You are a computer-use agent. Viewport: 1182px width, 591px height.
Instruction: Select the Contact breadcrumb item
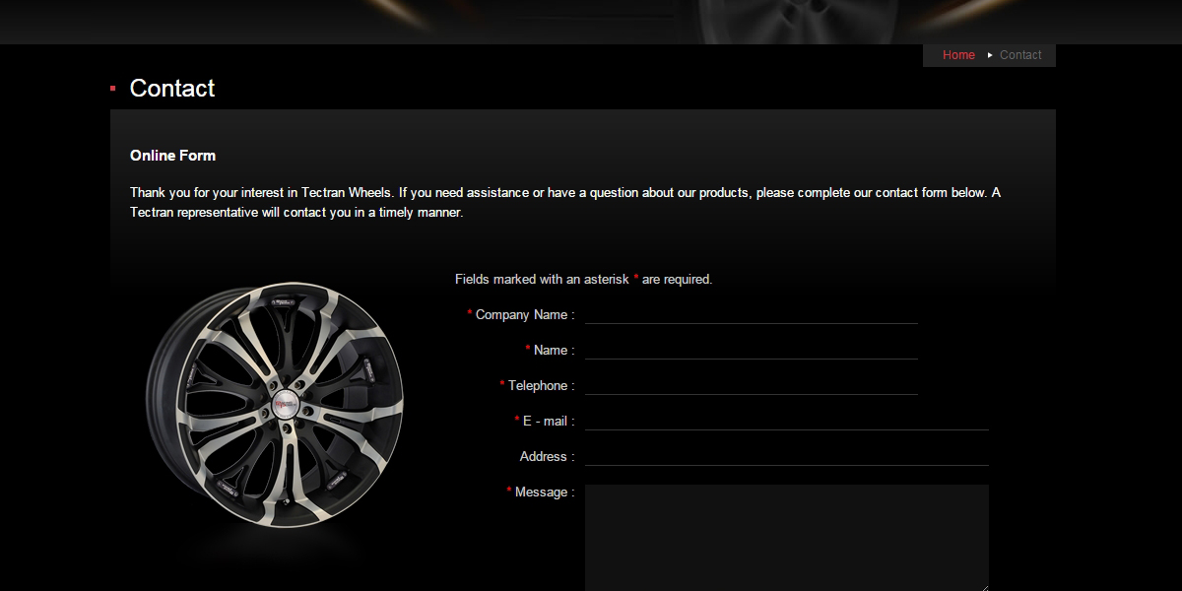[1020, 55]
